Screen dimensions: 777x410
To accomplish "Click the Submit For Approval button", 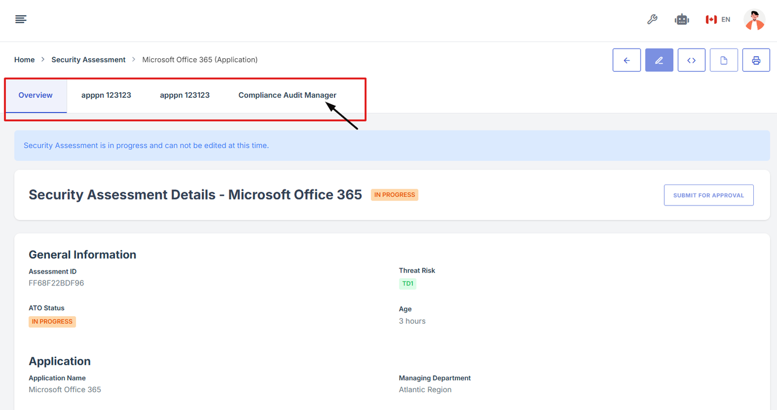I will pos(708,195).
